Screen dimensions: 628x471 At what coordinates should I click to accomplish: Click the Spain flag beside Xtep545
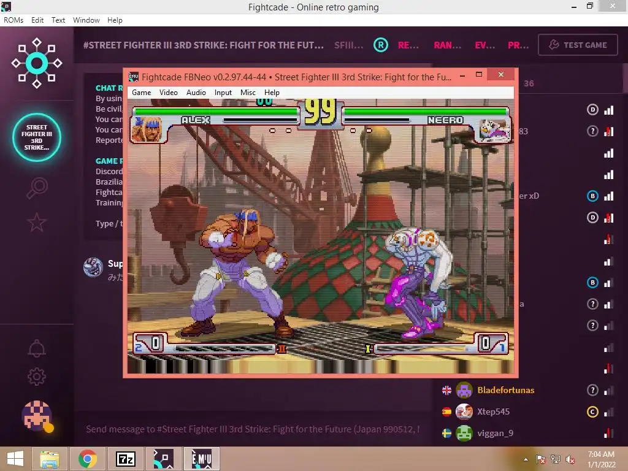(x=446, y=412)
